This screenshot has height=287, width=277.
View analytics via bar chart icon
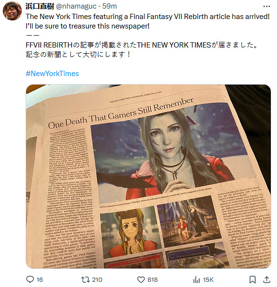196,279
